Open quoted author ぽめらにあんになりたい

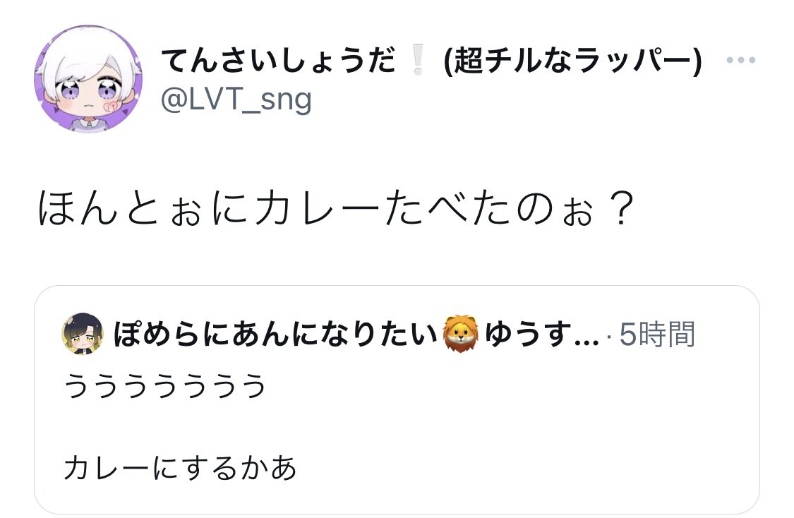point(275,335)
